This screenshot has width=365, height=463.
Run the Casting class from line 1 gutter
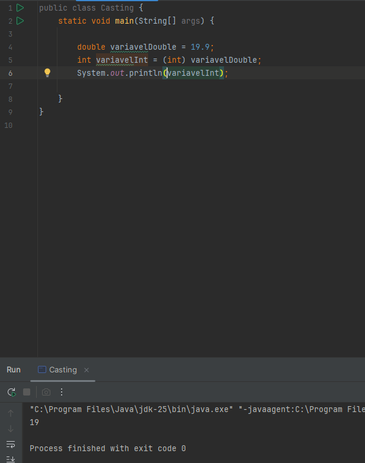20,8
